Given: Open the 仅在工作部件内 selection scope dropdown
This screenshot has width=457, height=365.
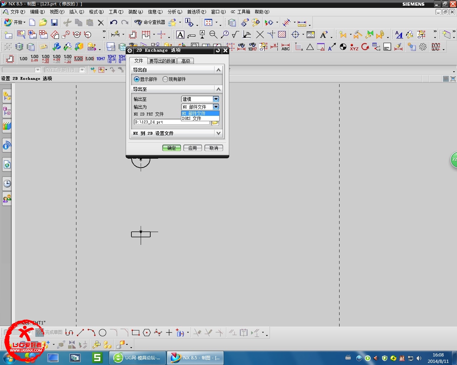Looking at the screenshot, I should click(65, 70).
